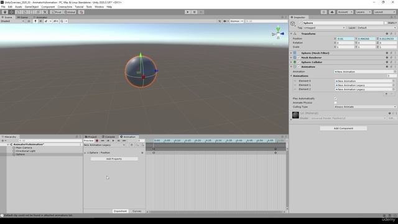Select Main Camera in Hierarchy
The width and height of the screenshot is (398, 224).
tap(24, 147)
